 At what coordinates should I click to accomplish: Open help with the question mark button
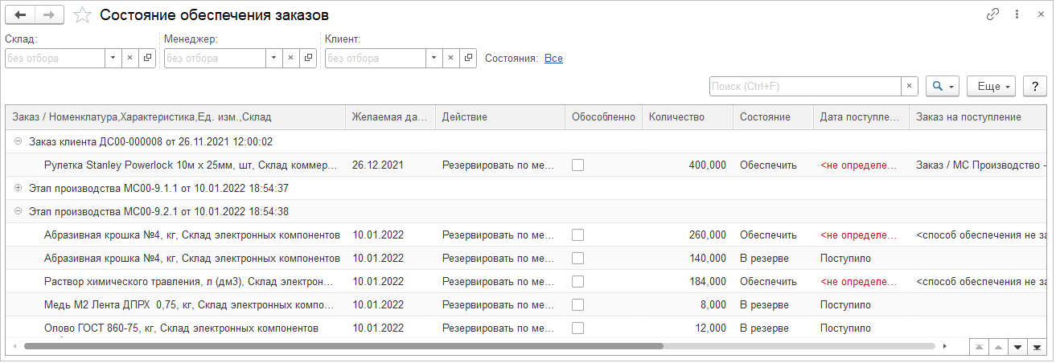coord(1034,86)
